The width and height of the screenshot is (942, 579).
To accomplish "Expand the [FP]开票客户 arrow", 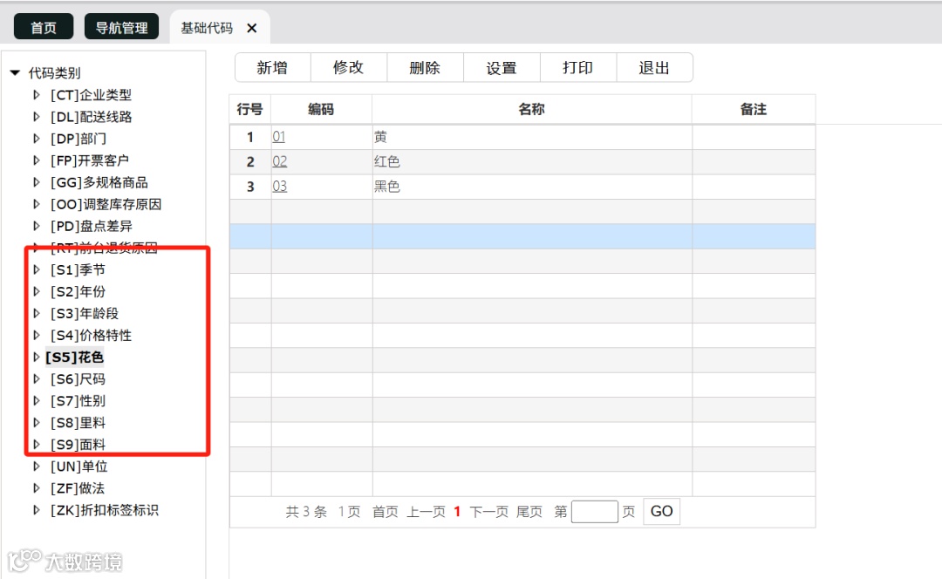I will (x=36, y=160).
